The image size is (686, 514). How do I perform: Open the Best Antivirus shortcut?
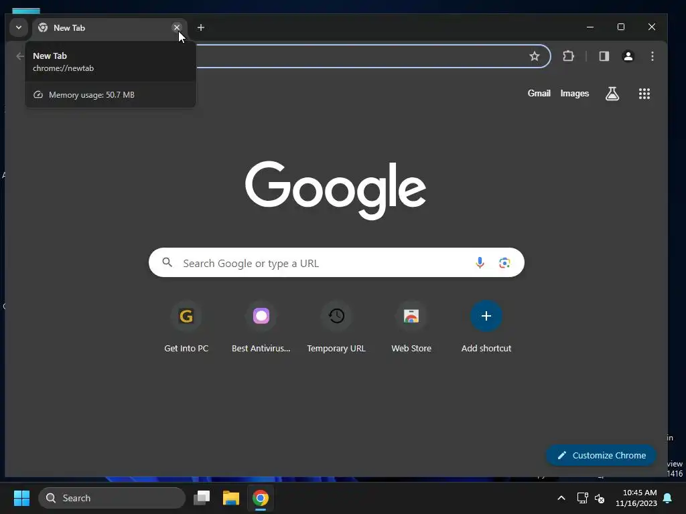(x=261, y=327)
